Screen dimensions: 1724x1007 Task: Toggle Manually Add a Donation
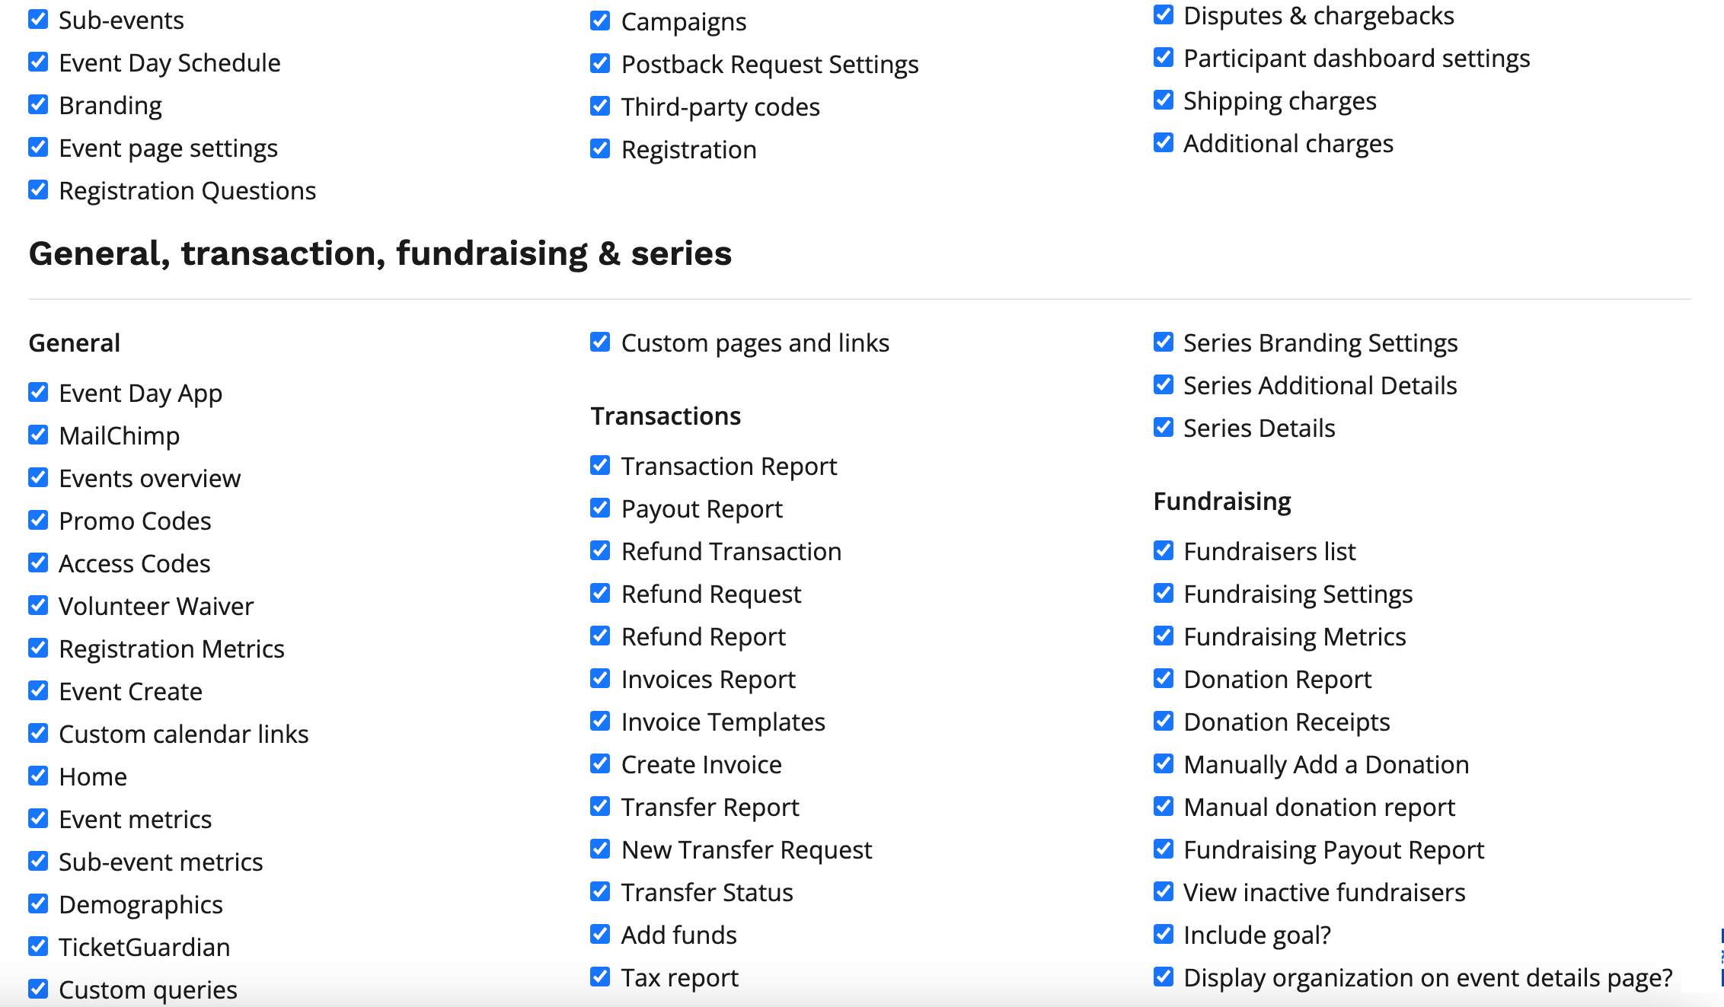[1164, 763]
